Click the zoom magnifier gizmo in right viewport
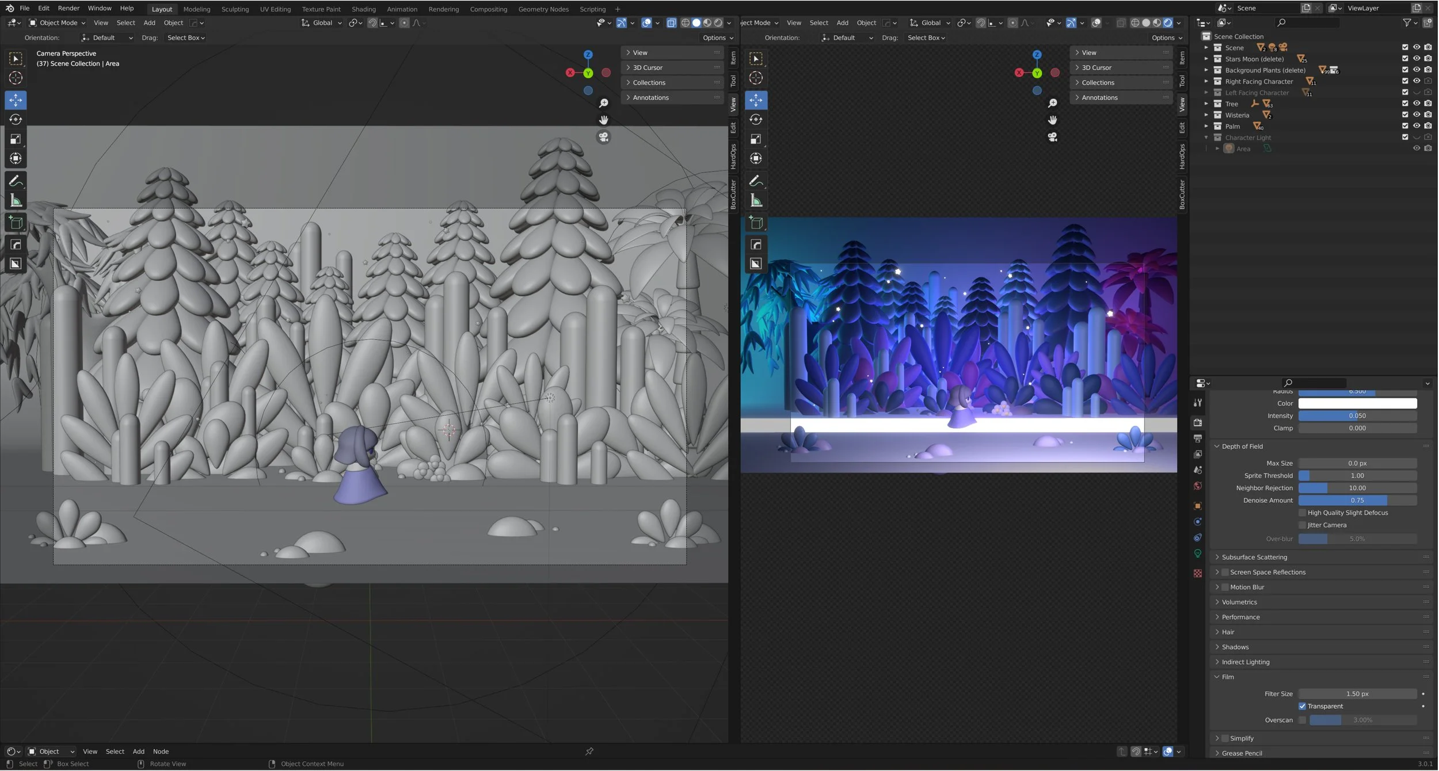This screenshot has width=1439, height=771. (1052, 103)
